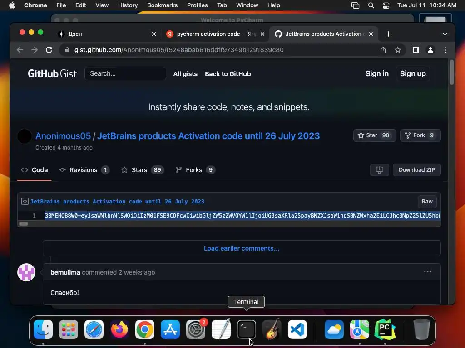The height and width of the screenshot is (348, 465).
Task: Click the open-with-GitHub-Desktop icon button
Action: click(x=380, y=170)
